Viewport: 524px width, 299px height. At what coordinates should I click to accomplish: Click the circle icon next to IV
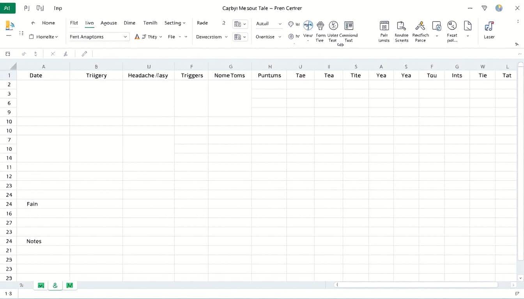291,37
